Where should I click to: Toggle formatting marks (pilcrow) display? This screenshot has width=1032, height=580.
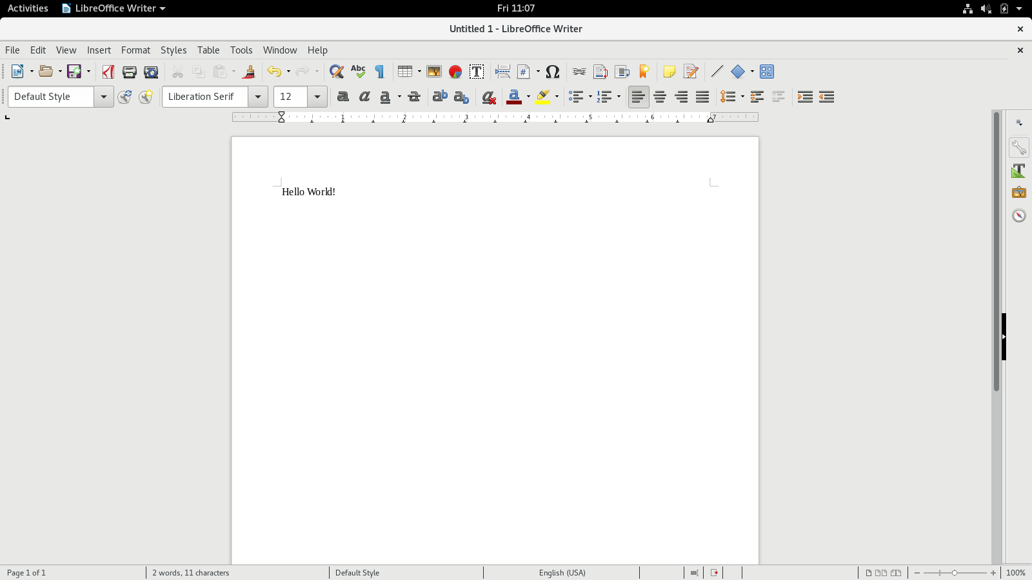tap(380, 72)
